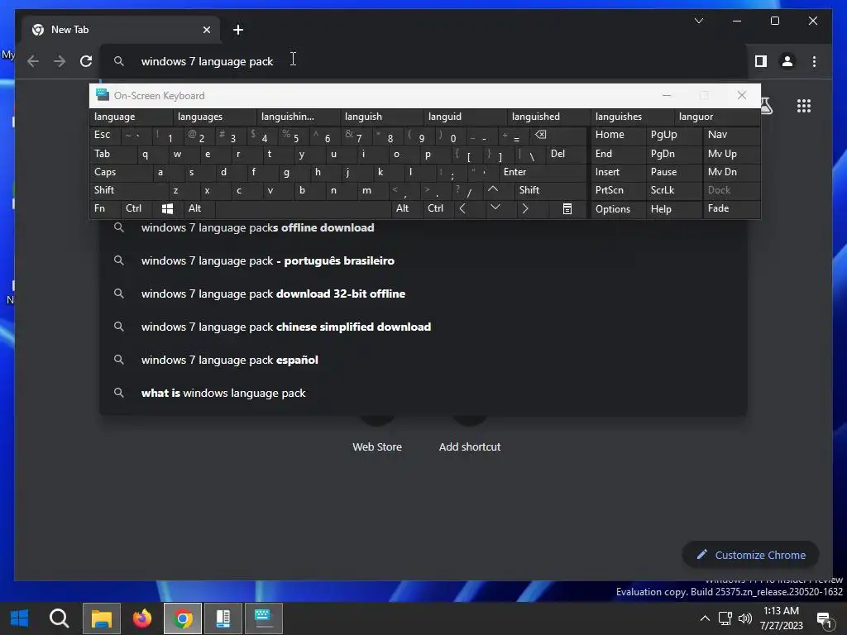Click the network icon in system tray
This screenshot has height=635, width=847.
(x=725, y=618)
